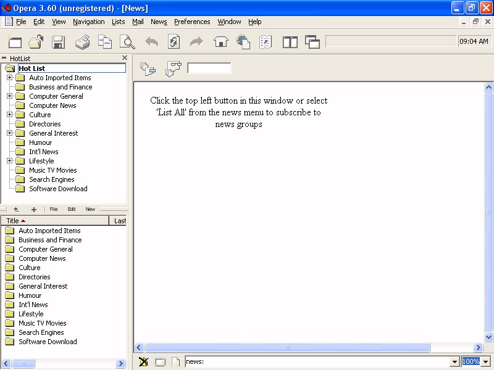This screenshot has width=494, height=370.
Task: Select Search Engines in the tree
Action: point(52,179)
